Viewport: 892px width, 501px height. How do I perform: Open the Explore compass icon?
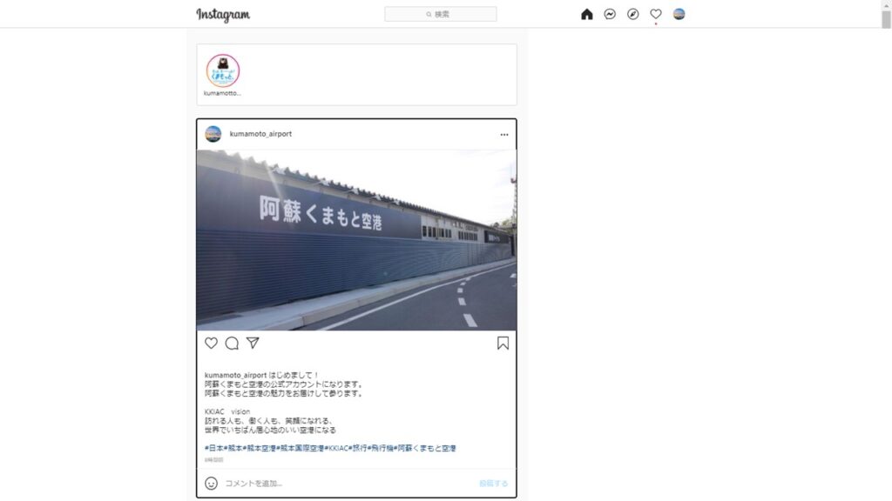click(x=632, y=14)
